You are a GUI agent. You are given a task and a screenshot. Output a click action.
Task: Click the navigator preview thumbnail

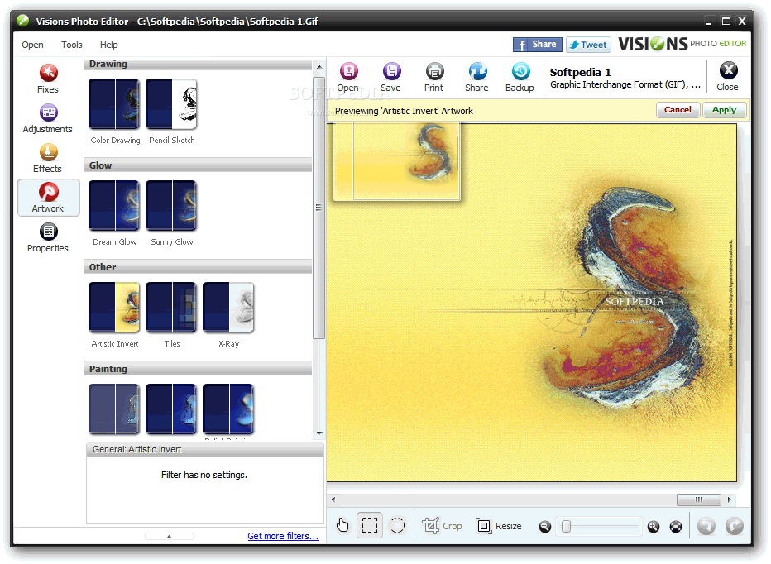(397, 161)
